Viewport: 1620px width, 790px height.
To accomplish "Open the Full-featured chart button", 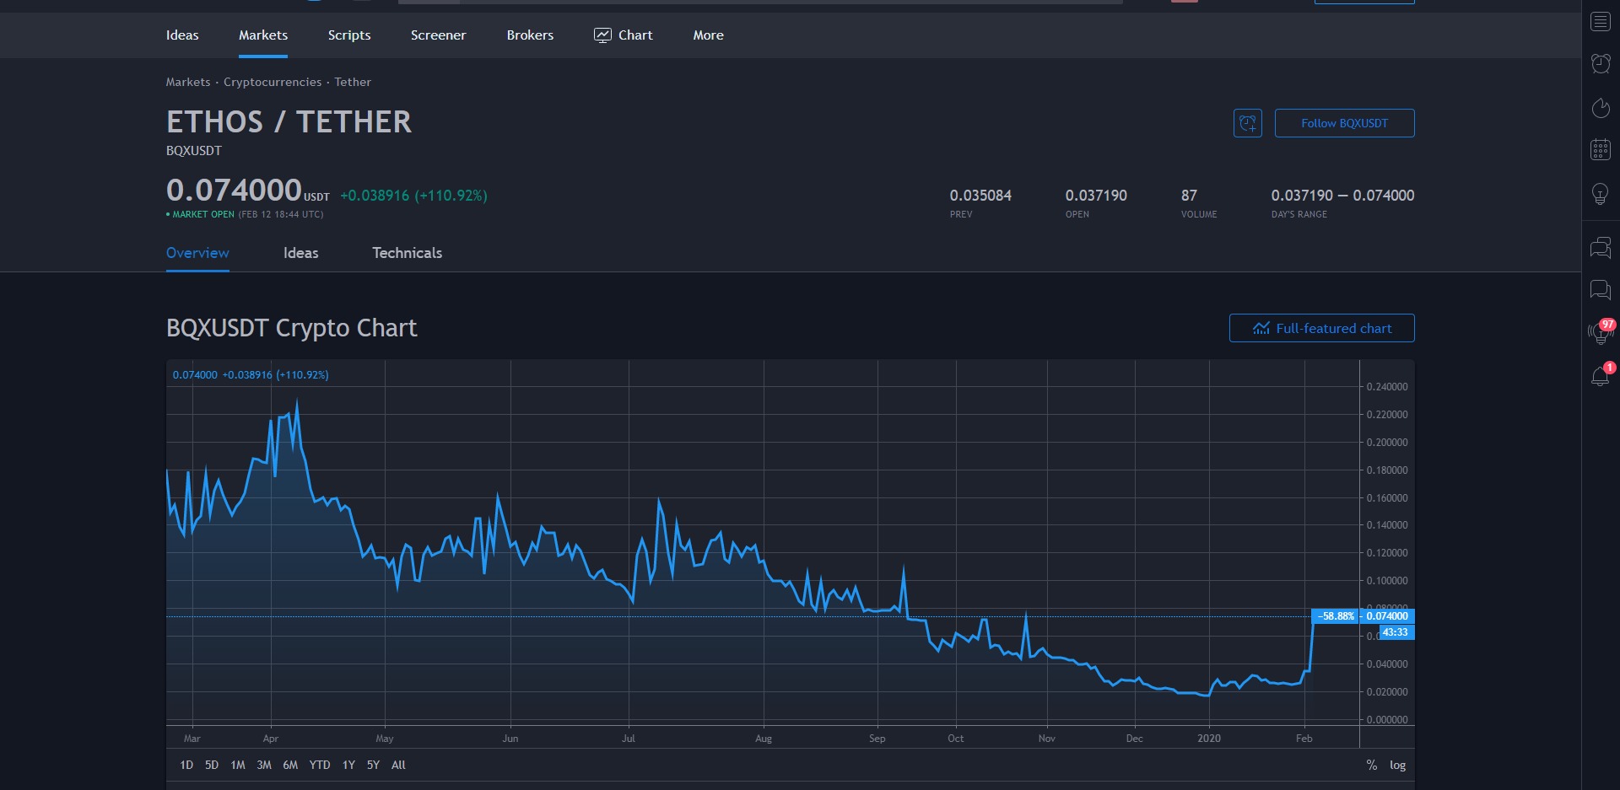I will [1321, 328].
